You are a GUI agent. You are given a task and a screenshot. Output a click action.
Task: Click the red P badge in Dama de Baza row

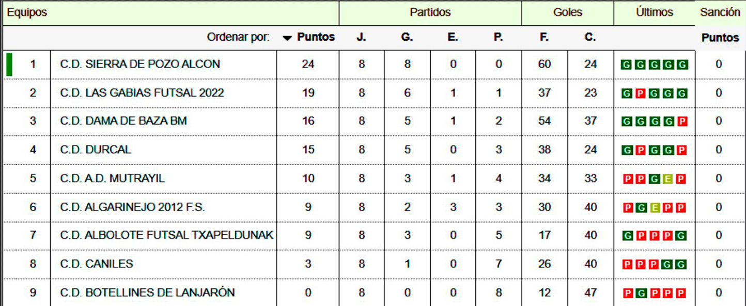coord(682,122)
